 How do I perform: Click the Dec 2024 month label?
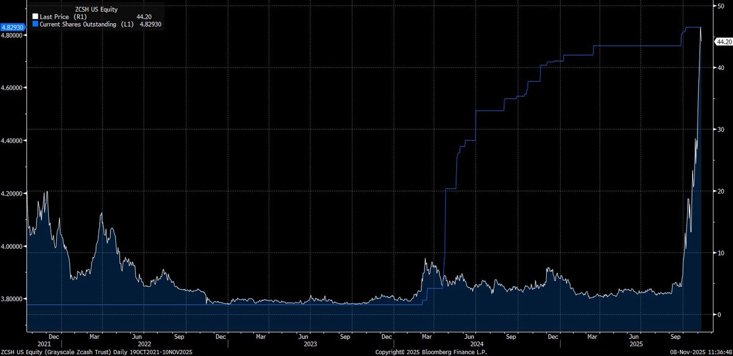553,336
